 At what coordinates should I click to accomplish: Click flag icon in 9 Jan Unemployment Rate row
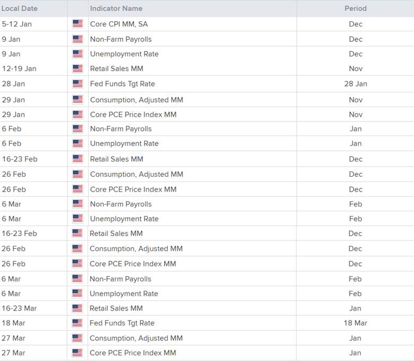(77, 54)
